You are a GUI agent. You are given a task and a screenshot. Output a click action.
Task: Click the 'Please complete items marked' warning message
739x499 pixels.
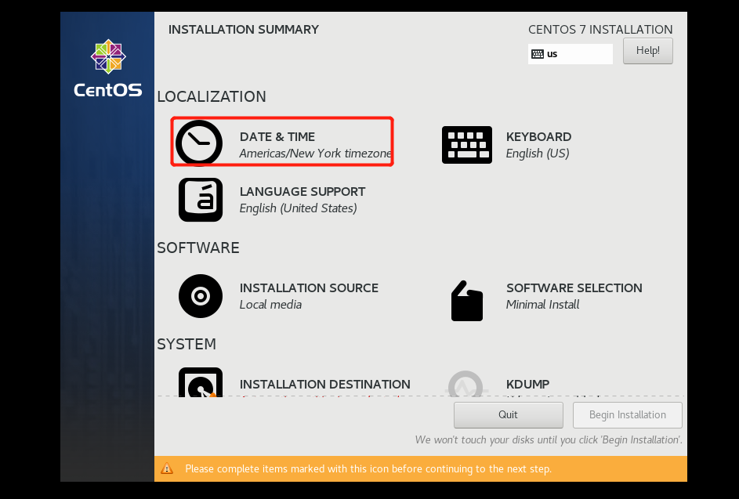click(x=368, y=469)
